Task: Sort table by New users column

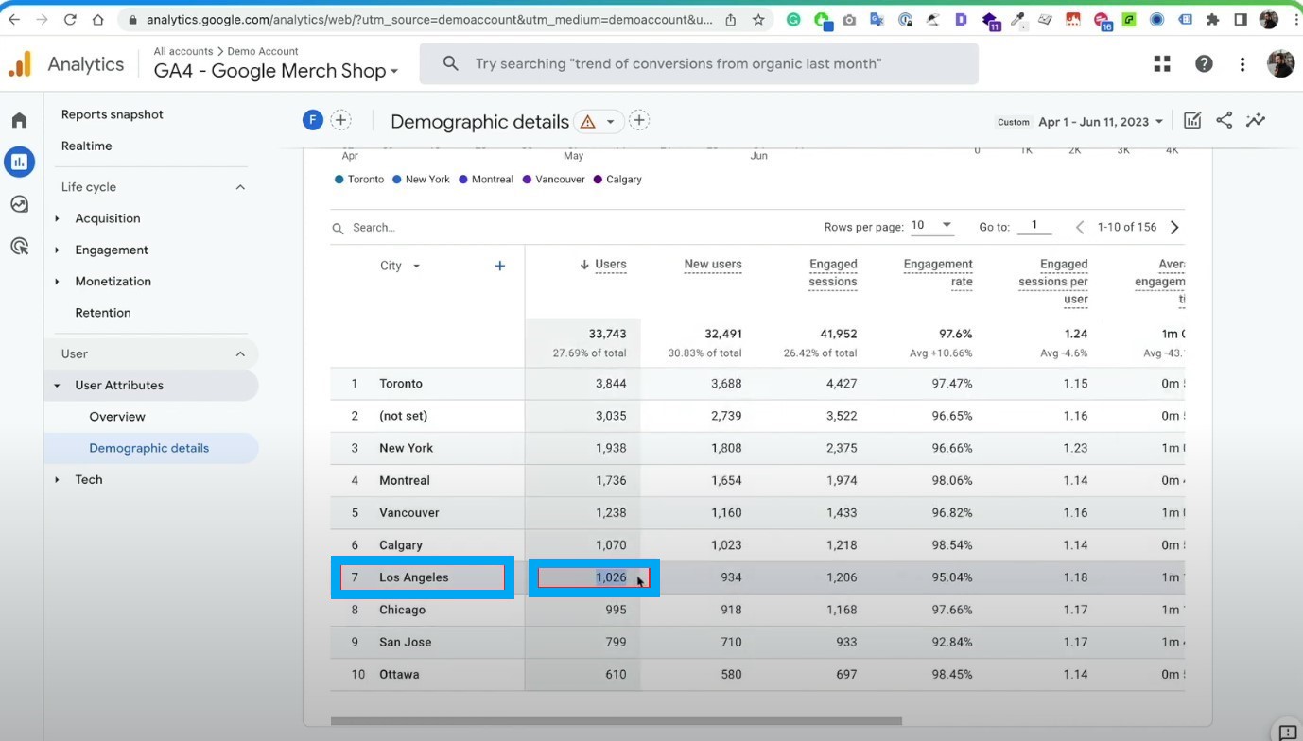Action: point(712,265)
